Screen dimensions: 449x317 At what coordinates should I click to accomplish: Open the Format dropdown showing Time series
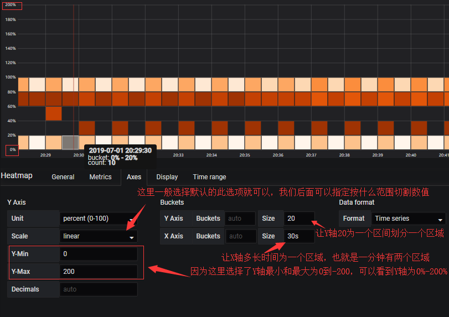pyautogui.click(x=408, y=219)
